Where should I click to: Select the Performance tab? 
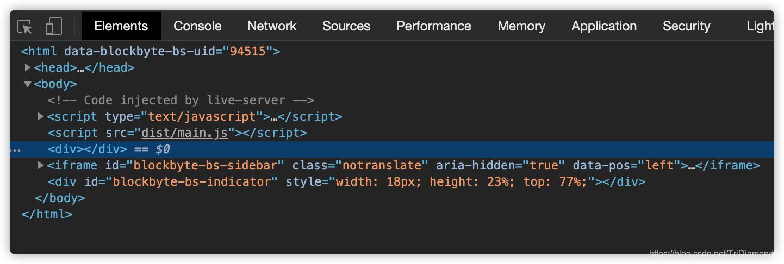click(x=433, y=26)
